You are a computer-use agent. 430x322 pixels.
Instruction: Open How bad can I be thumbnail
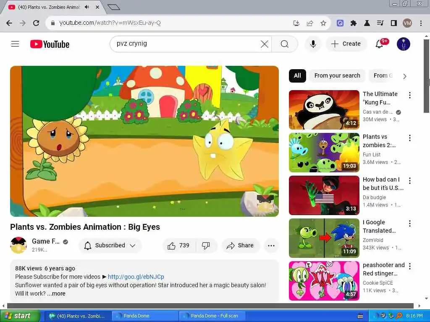pos(324,195)
